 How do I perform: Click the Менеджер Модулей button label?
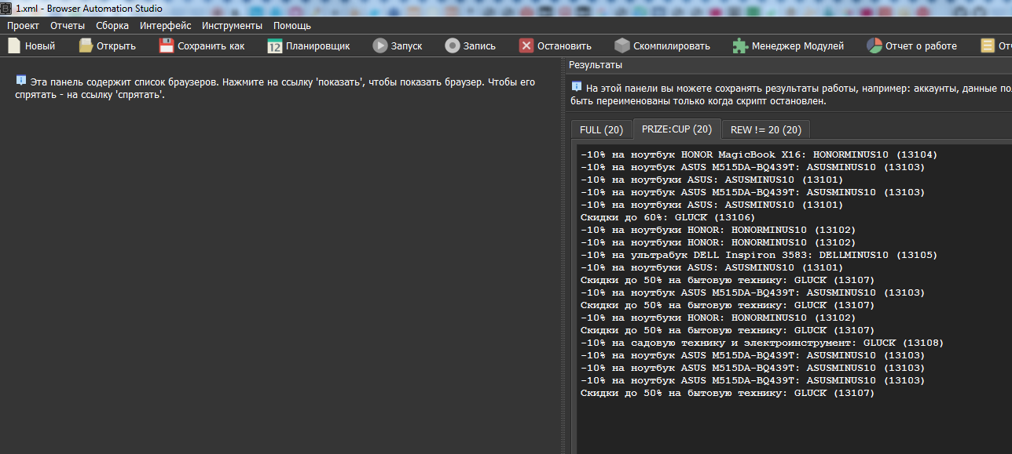click(x=797, y=45)
